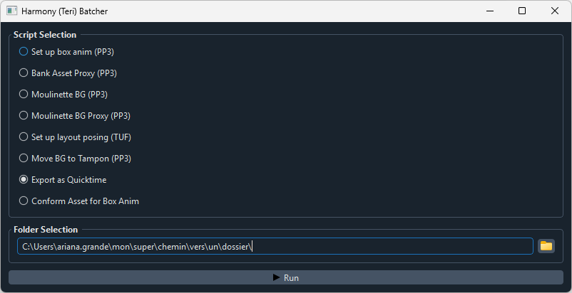
Task: Maximize the Harmony Batcher window
Action: point(522,11)
